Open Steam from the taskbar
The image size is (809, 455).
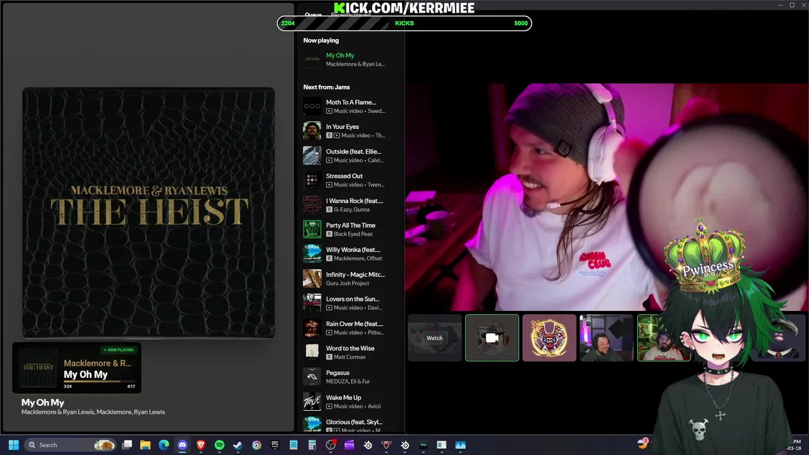click(x=238, y=445)
